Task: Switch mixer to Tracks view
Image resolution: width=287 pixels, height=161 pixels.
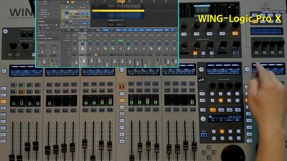Action: point(106,30)
